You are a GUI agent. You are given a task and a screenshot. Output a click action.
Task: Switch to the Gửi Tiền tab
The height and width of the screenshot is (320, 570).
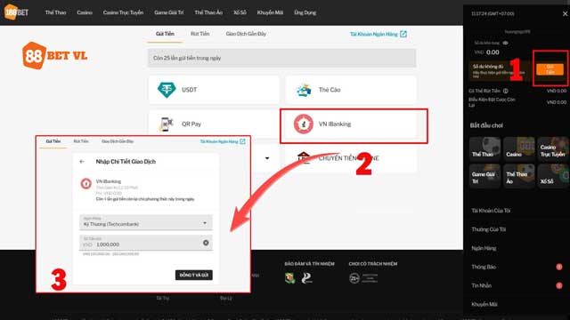click(165, 34)
